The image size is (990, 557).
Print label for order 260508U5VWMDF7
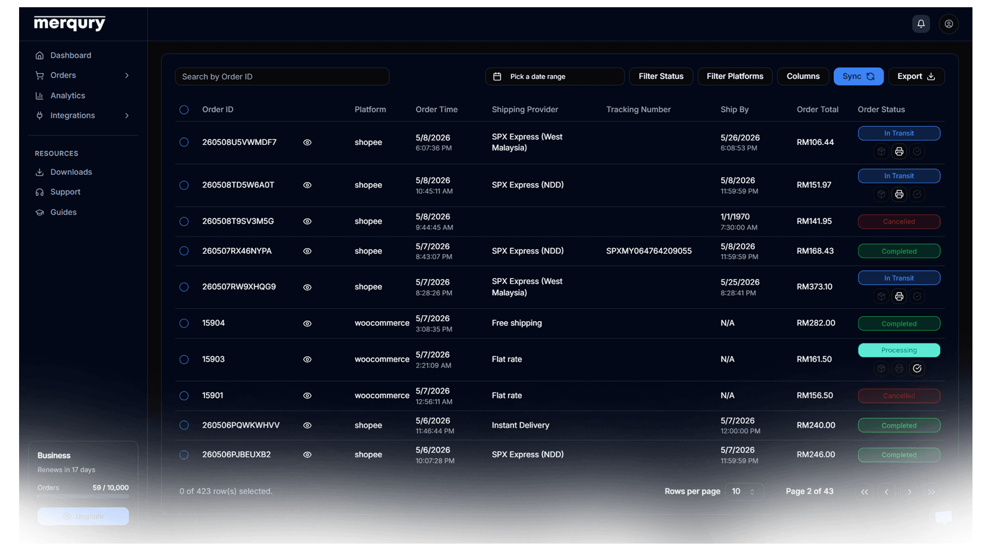[899, 152]
